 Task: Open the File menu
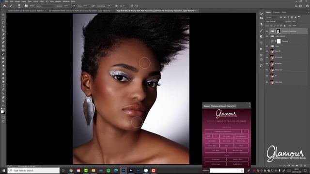point(7,1)
